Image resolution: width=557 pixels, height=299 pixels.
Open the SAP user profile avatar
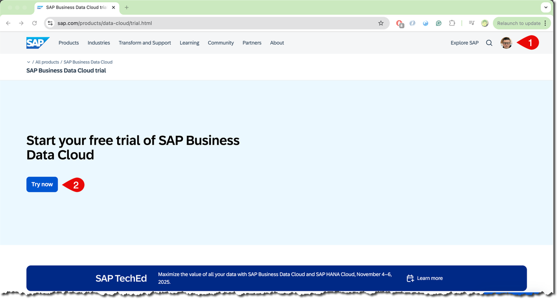[x=506, y=43]
